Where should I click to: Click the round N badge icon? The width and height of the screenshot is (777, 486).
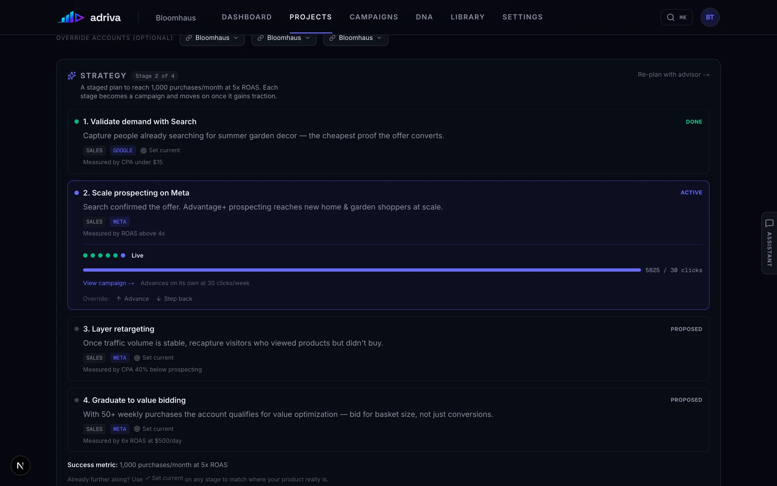coord(20,466)
